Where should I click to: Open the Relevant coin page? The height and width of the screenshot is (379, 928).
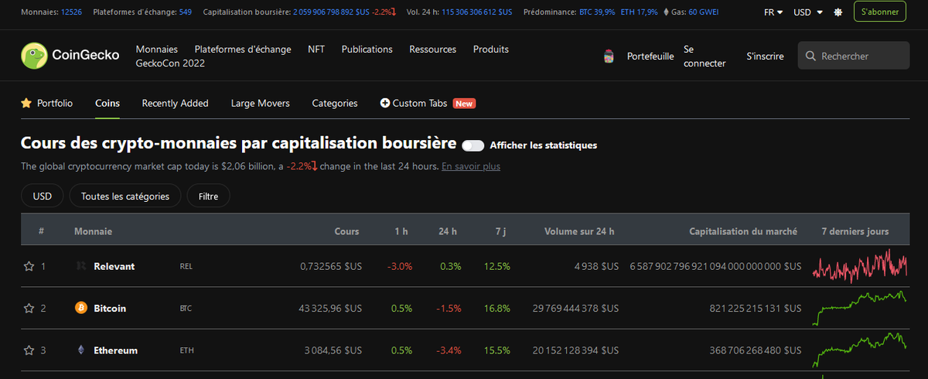tap(114, 266)
